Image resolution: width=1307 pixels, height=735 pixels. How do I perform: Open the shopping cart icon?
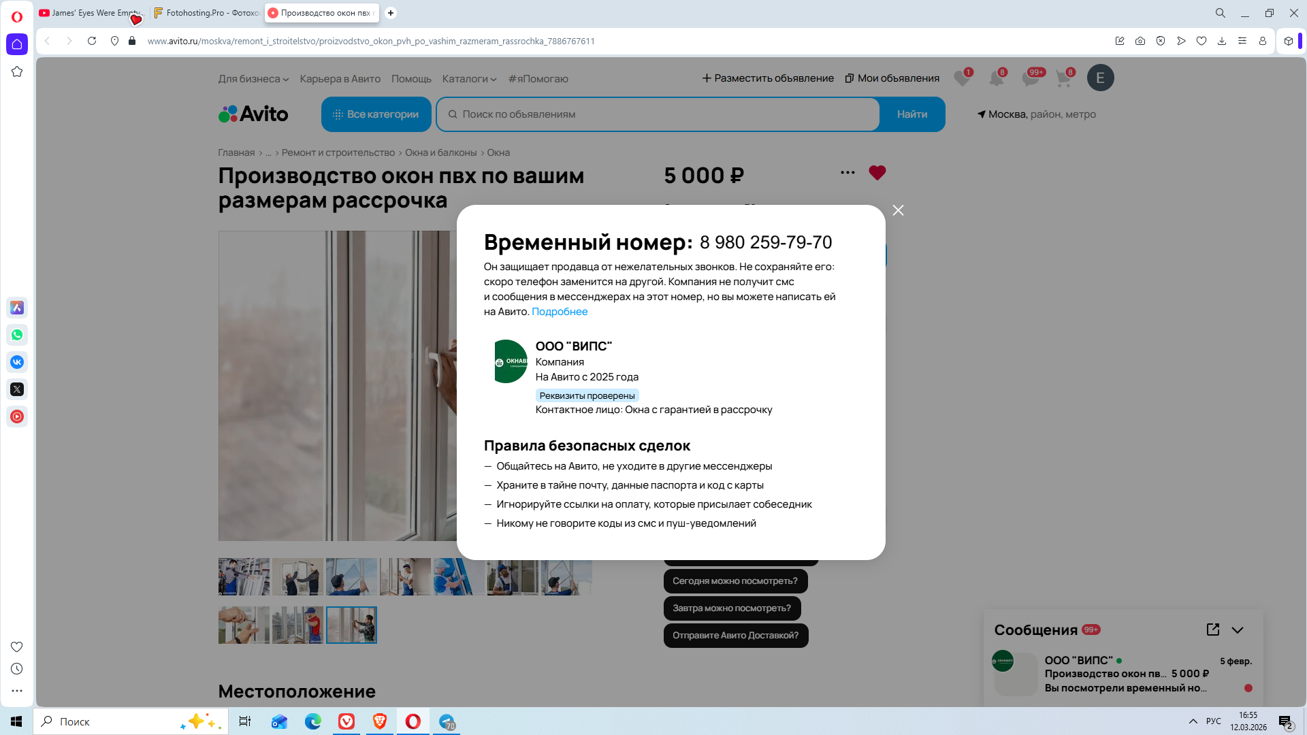[x=1063, y=78]
